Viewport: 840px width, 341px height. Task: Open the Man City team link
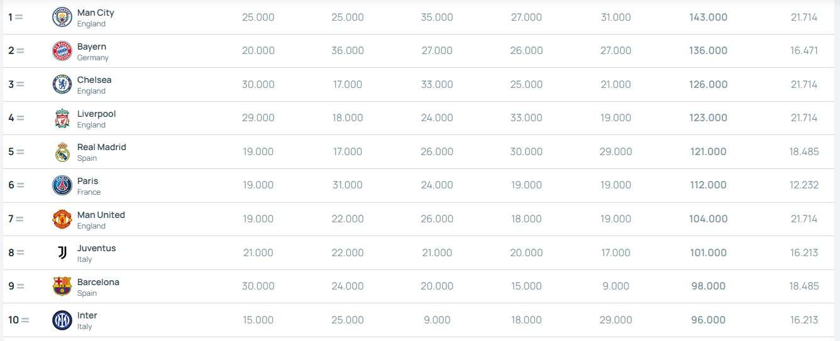pos(96,13)
